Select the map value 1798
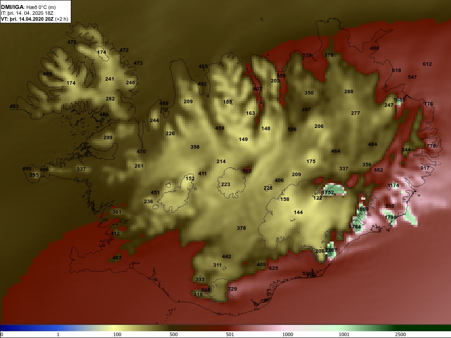The width and height of the screenshot is (451, 338). [x=391, y=217]
